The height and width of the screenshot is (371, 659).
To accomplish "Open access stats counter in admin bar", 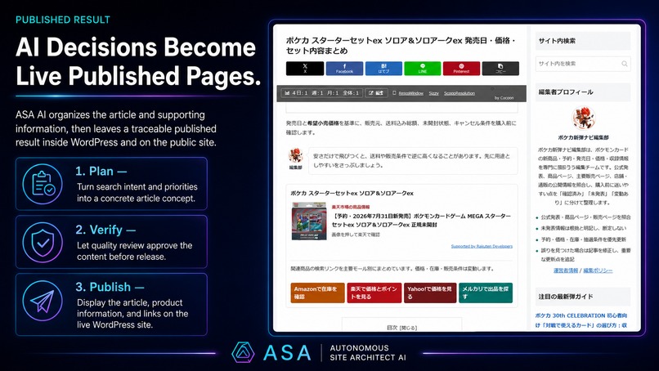I will 322,93.
